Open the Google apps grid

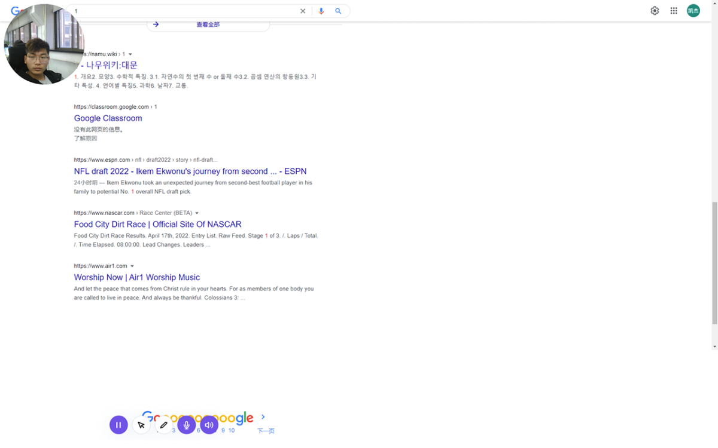pos(674,11)
